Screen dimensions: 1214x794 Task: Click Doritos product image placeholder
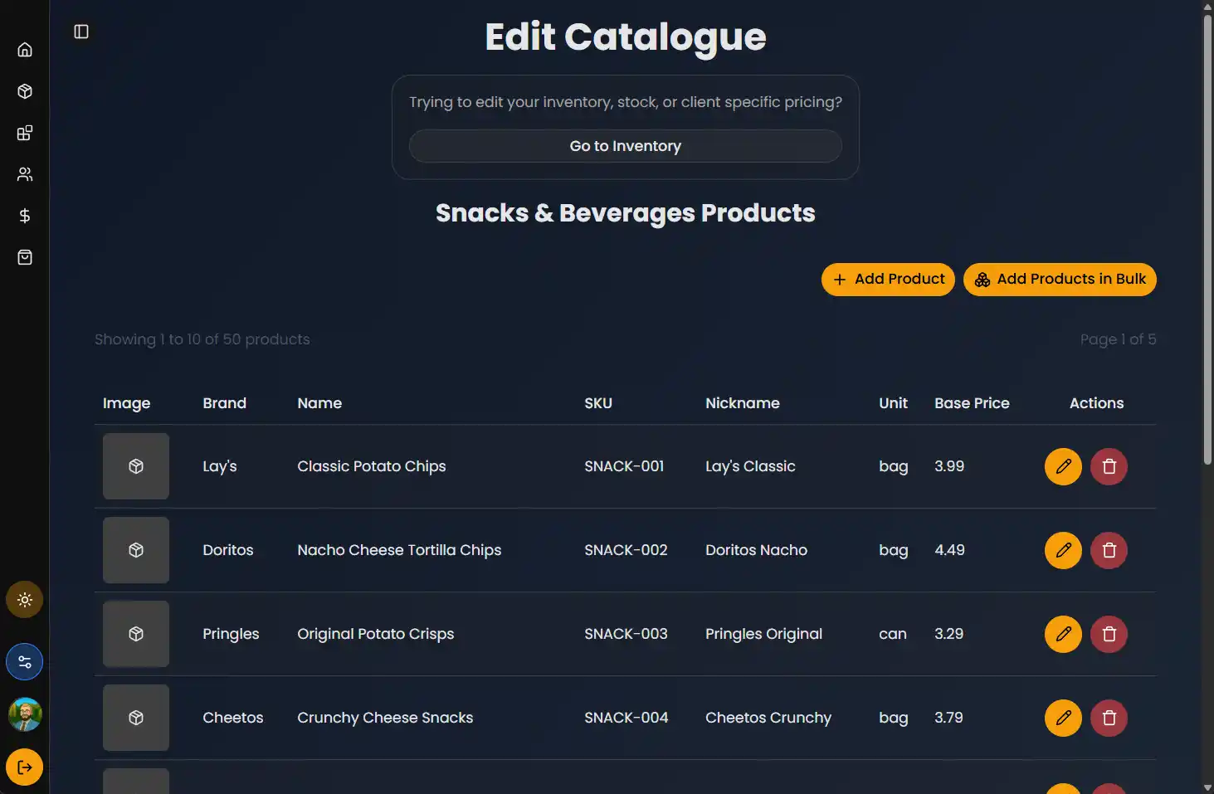point(136,550)
